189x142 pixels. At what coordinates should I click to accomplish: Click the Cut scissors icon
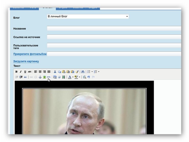pos(55,72)
